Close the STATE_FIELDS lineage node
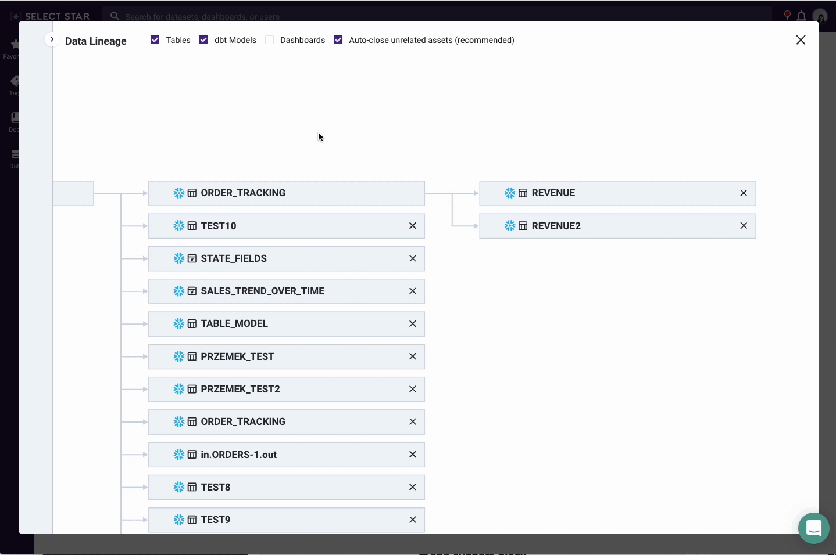The width and height of the screenshot is (836, 555). (x=412, y=258)
